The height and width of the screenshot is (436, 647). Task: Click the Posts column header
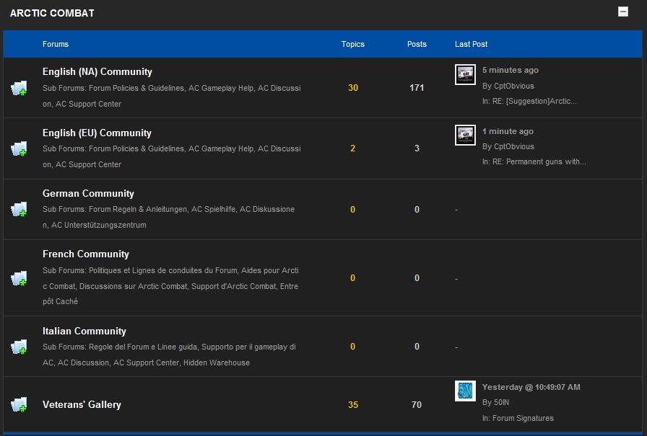[x=417, y=44]
